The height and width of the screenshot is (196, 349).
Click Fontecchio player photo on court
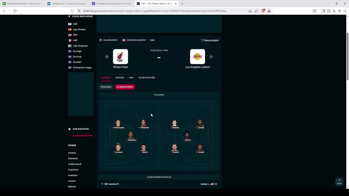[x=118, y=123]
